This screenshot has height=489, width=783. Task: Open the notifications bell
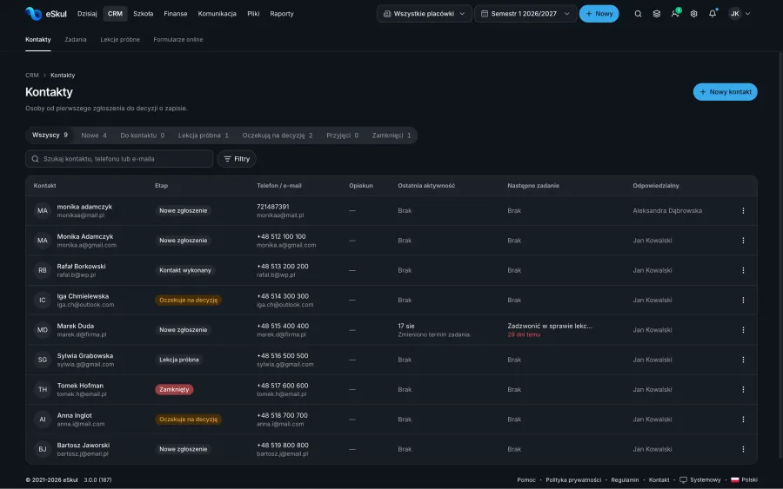click(x=713, y=13)
